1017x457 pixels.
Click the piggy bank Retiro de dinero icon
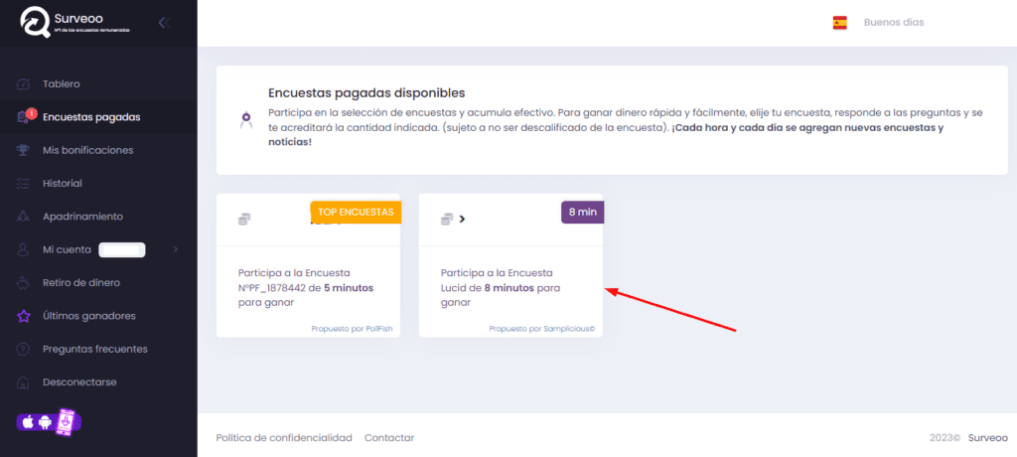click(x=25, y=283)
